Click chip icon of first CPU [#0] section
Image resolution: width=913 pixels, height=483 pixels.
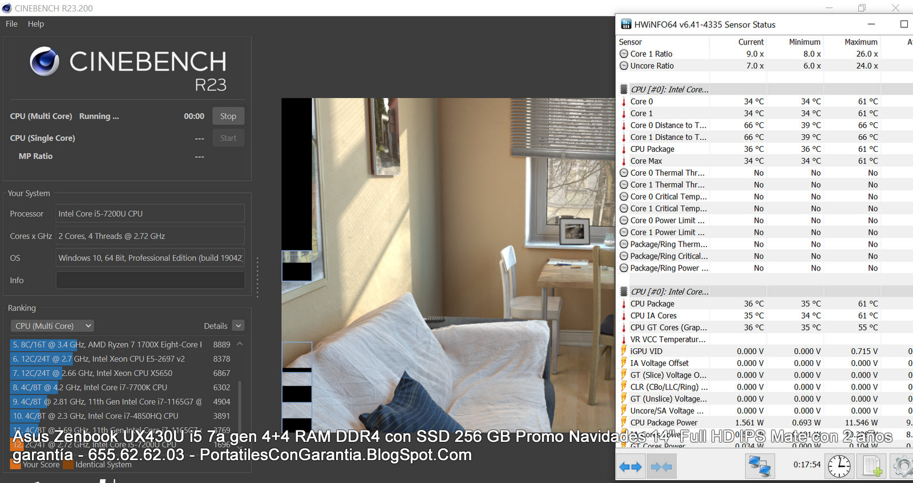[624, 89]
